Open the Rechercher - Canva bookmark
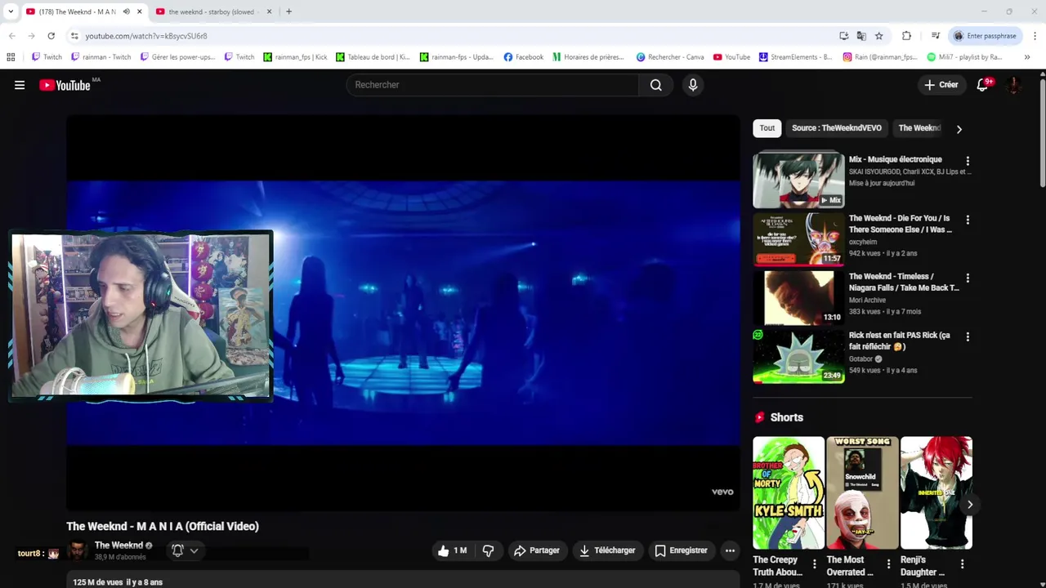Screen dimensions: 1046x588 670,57
